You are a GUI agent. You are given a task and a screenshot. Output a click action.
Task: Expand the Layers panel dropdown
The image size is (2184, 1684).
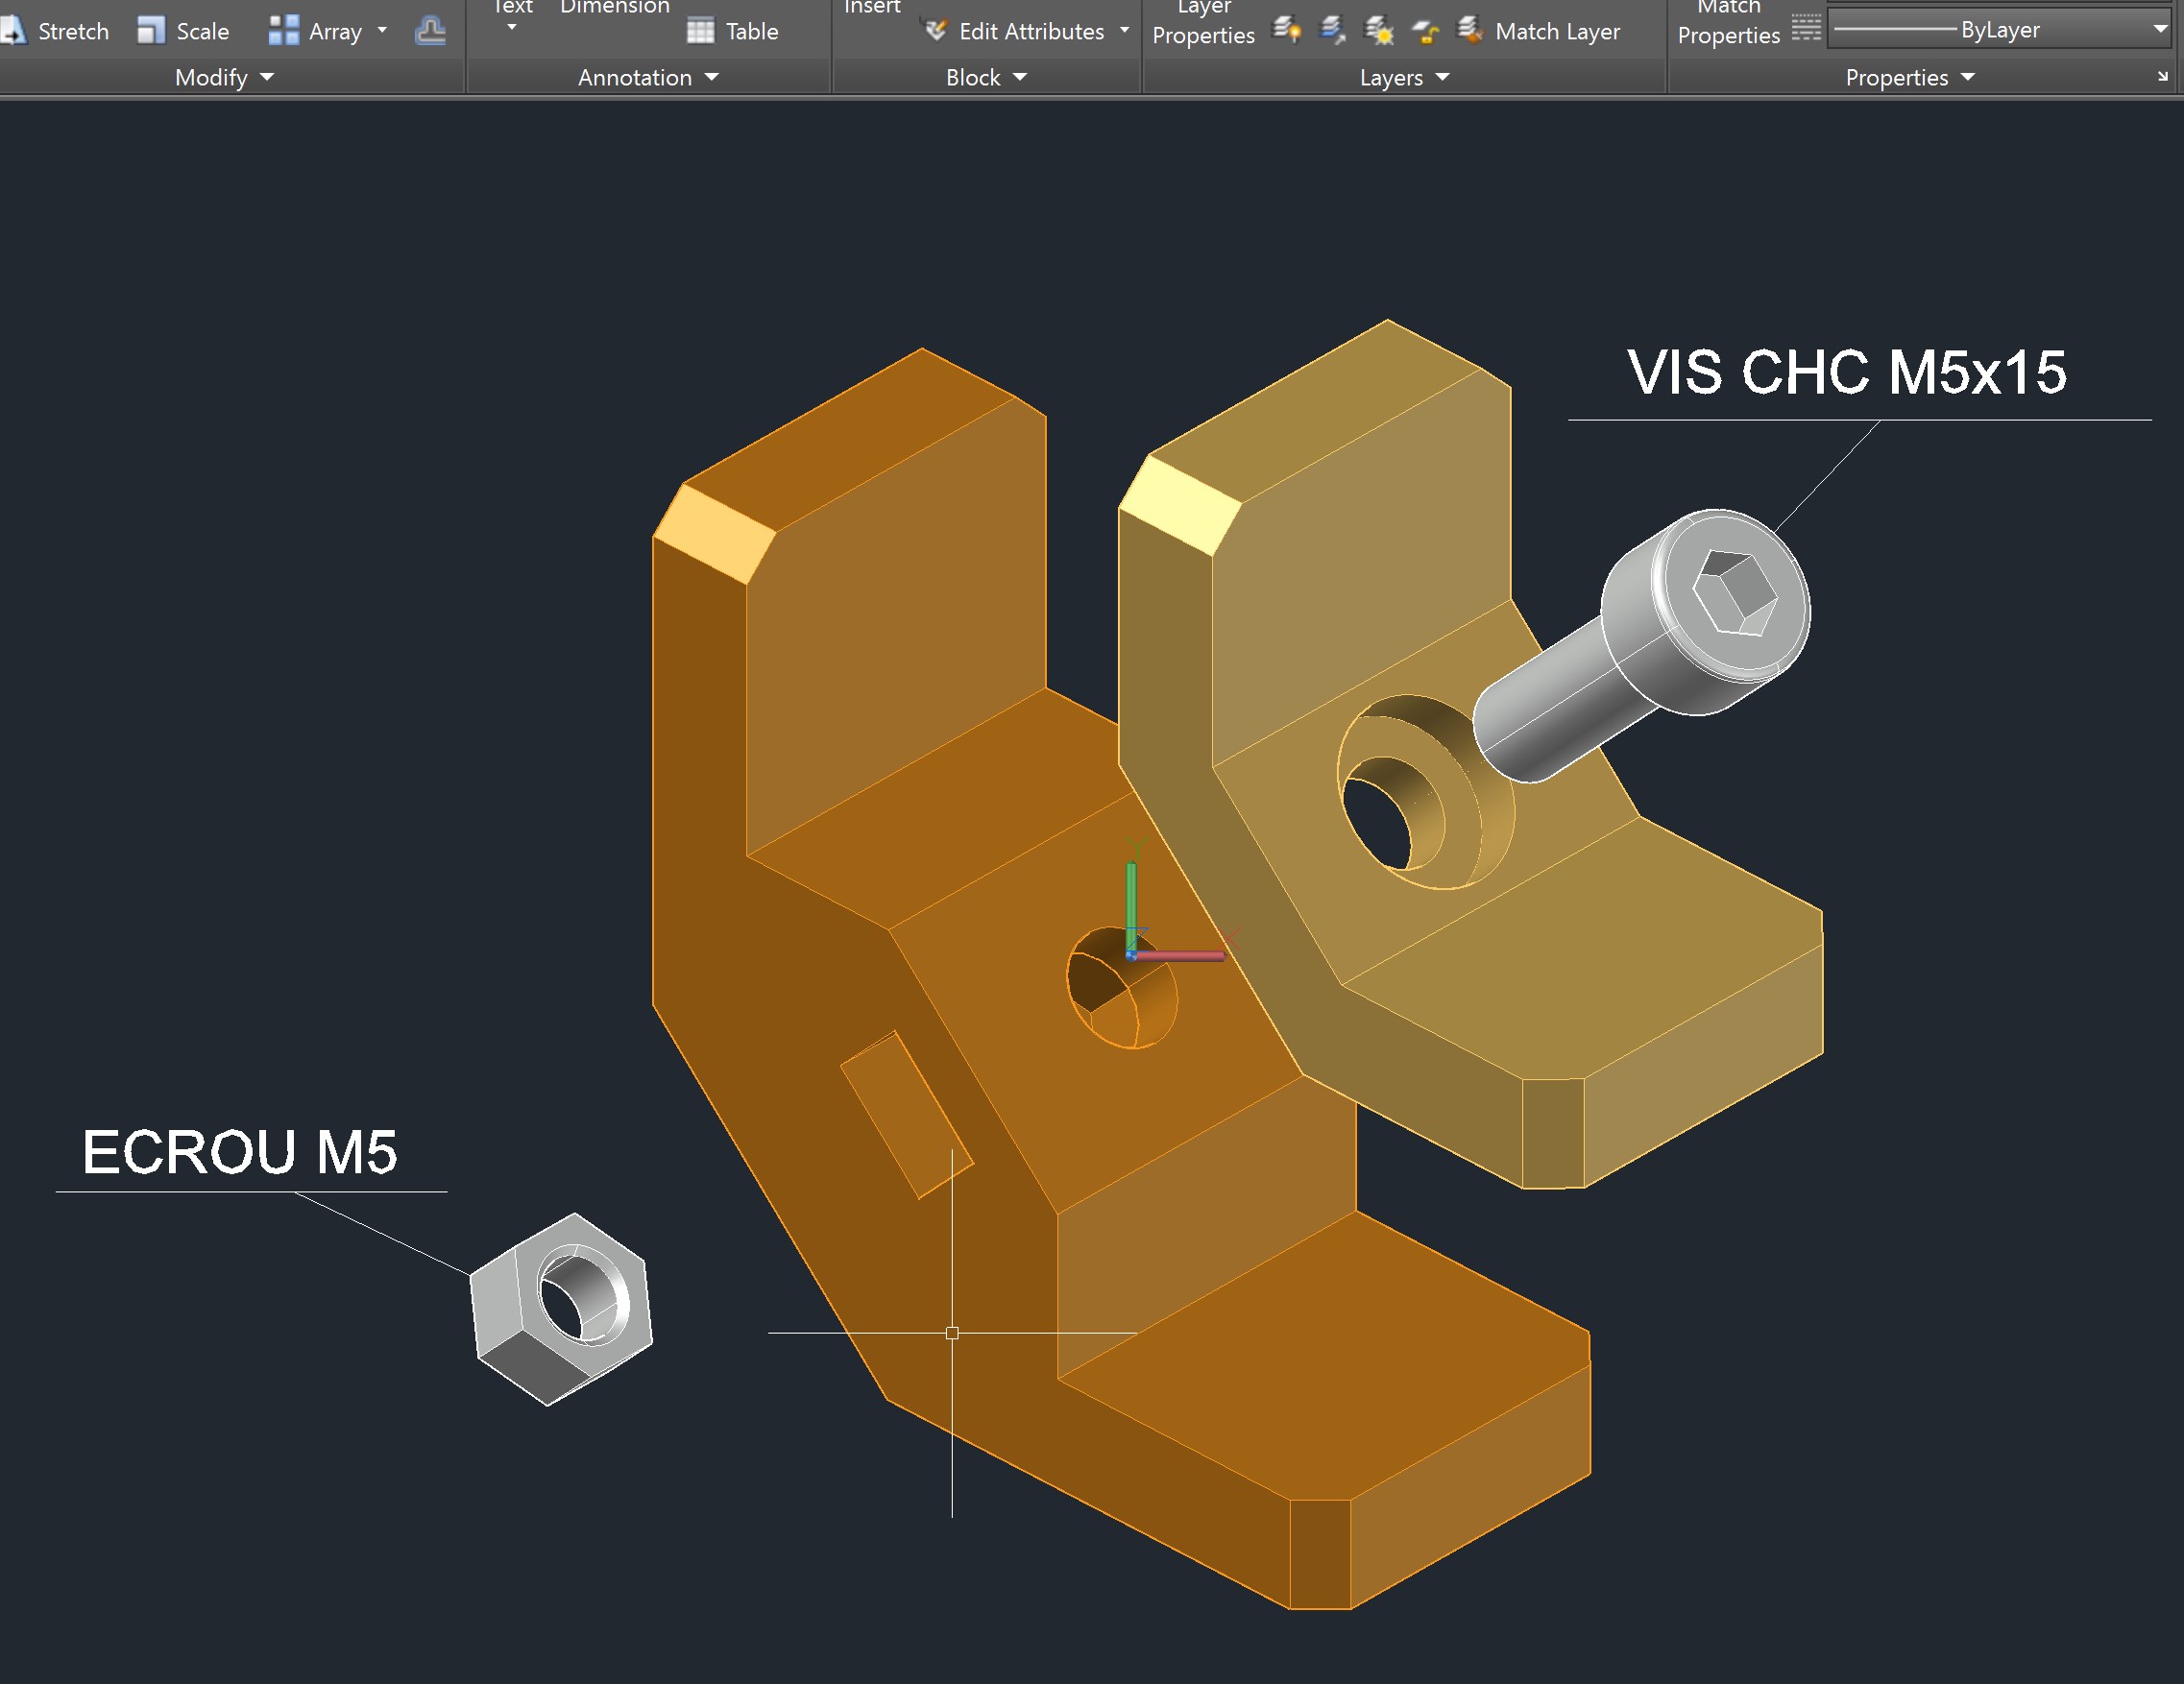pos(1441,77)
